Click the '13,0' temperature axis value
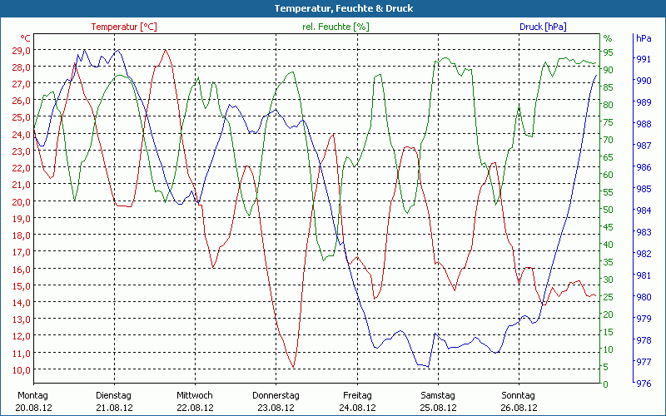Viewport: 666px width, 416px height. coord(21,319)
